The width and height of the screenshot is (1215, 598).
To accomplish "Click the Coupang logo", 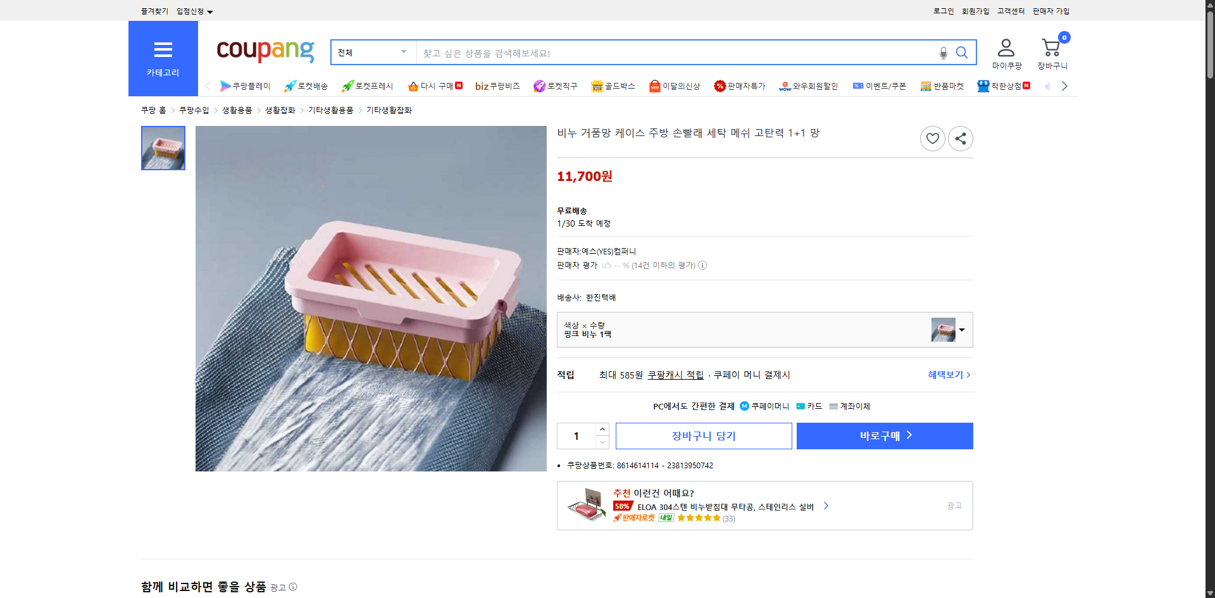I will tap(265, 52).
